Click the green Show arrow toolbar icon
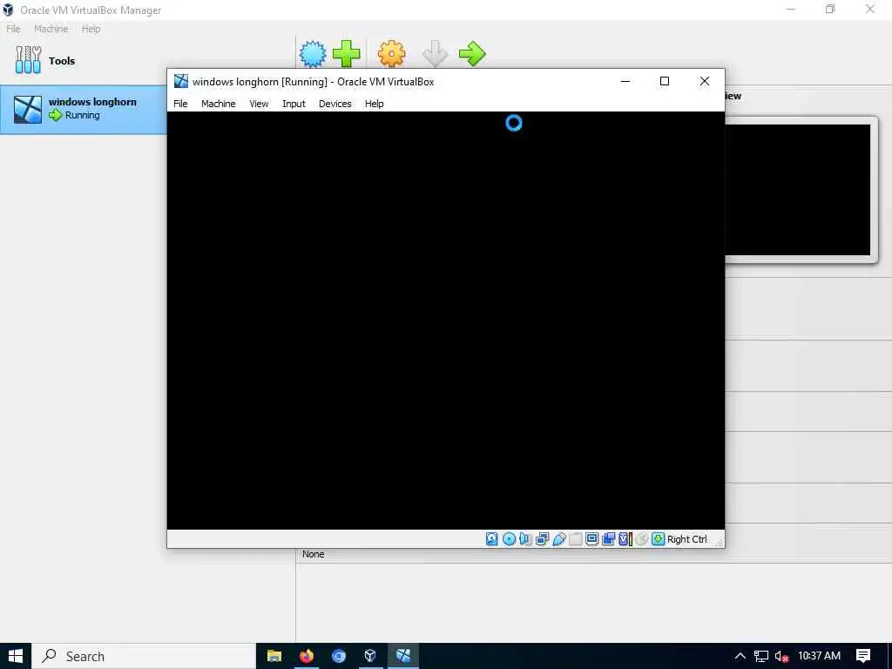This screenshot has height=669, width=892. tap(472, 54)
